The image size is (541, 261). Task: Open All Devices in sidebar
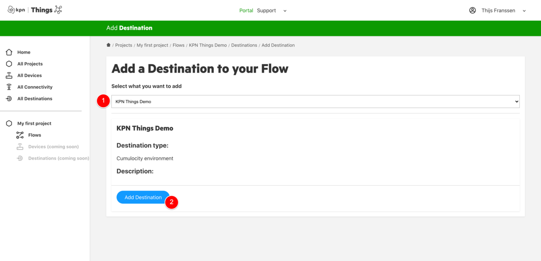[x=30, y=76]
